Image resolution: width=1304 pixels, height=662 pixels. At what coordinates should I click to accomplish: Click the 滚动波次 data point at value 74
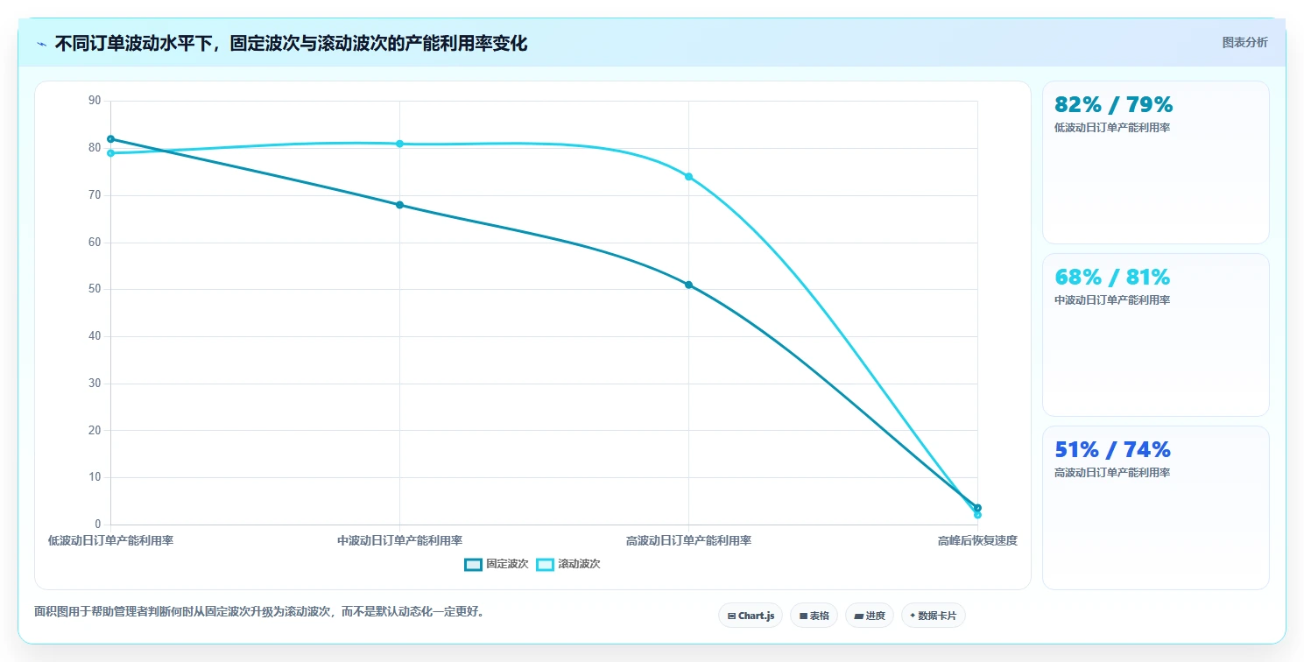688,176
